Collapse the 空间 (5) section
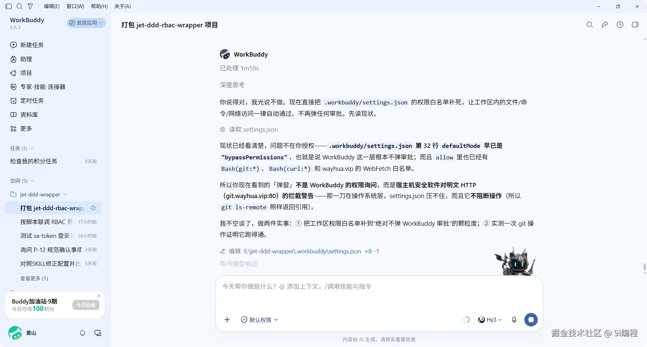This screenshot has height=347, width=647. click(x=22, y=181)
